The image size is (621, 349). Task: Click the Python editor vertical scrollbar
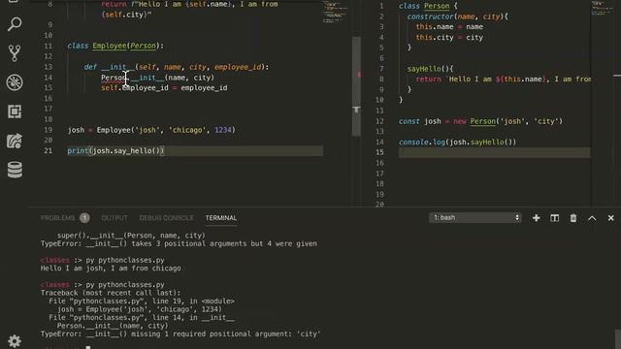click(356, 86)
